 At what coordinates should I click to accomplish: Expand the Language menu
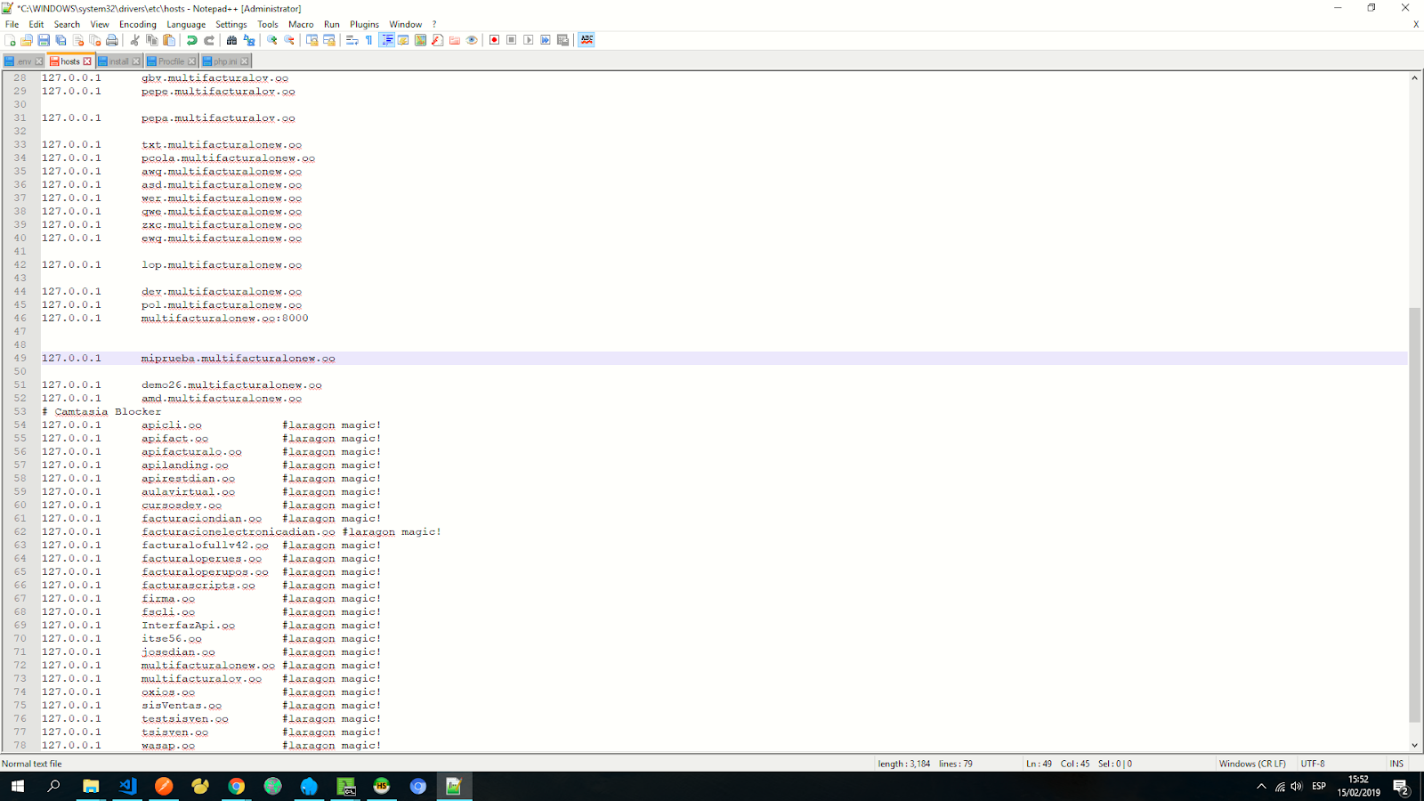pos(186,24)
